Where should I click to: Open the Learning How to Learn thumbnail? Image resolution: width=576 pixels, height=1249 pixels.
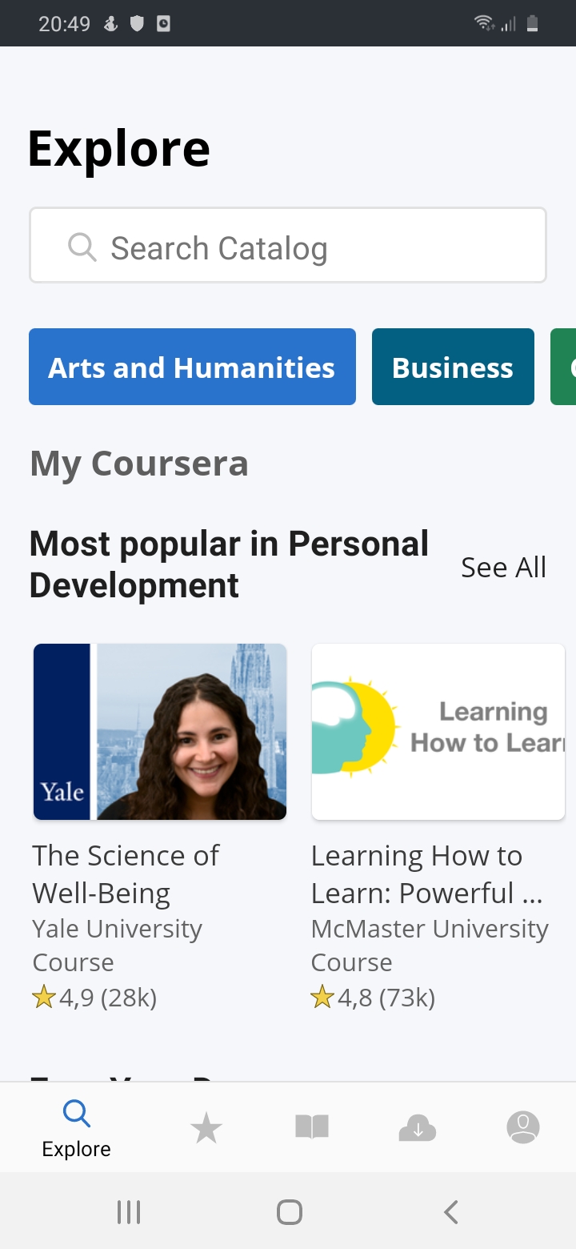438,732
